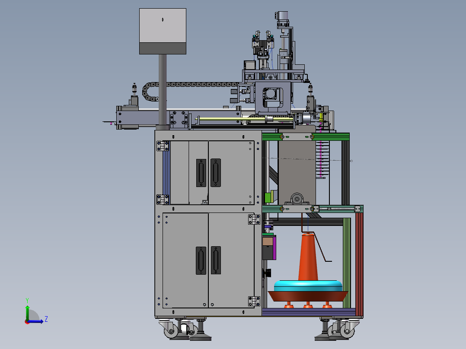Select the cyan disc under the cone
The height and width of the screenshot is (349, 466).
click(x=308, y=286)
